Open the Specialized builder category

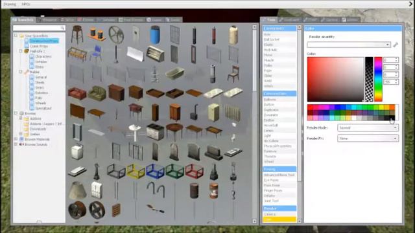(43, 108)
